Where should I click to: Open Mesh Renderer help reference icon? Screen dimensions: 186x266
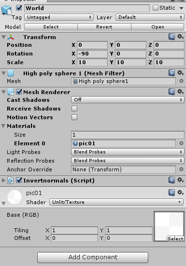[172, 92]
